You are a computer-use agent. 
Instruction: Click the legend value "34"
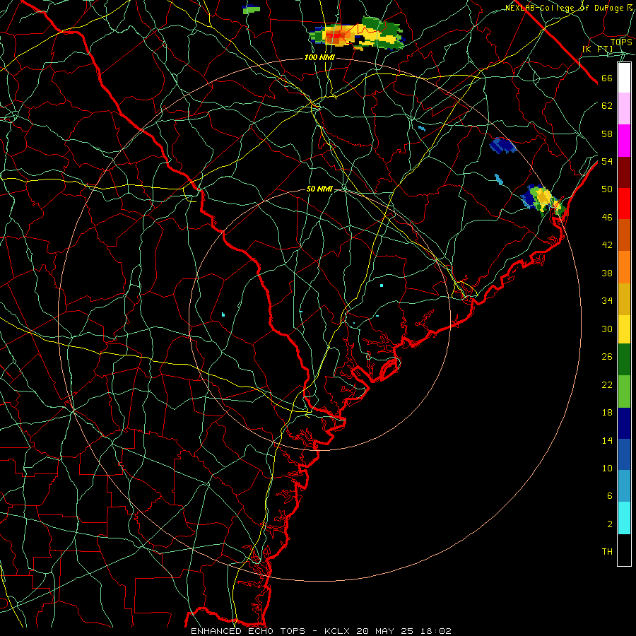point(607,301)
